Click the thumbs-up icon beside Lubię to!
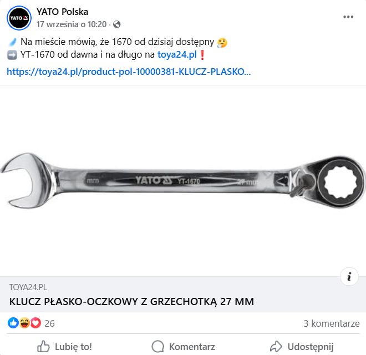 [x=43, y=346]
